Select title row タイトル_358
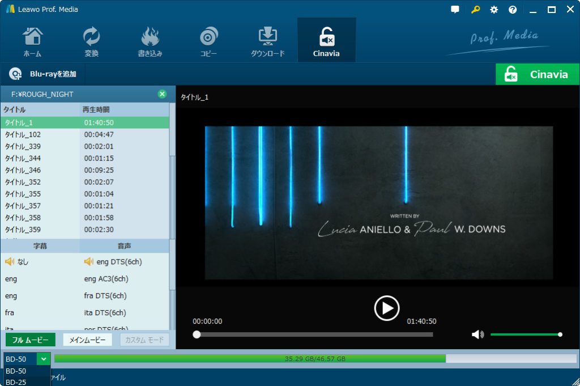This screenshot has width=580, height=386. (85, 217)
